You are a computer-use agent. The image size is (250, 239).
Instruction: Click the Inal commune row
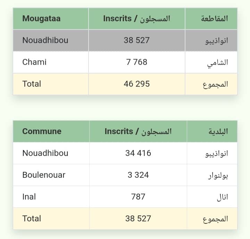pos(125,197)
